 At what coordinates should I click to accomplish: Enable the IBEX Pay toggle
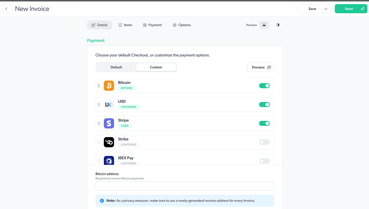(264, 161)
